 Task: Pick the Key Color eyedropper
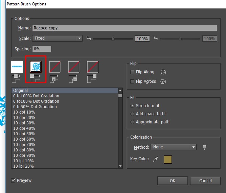[155, 159]
